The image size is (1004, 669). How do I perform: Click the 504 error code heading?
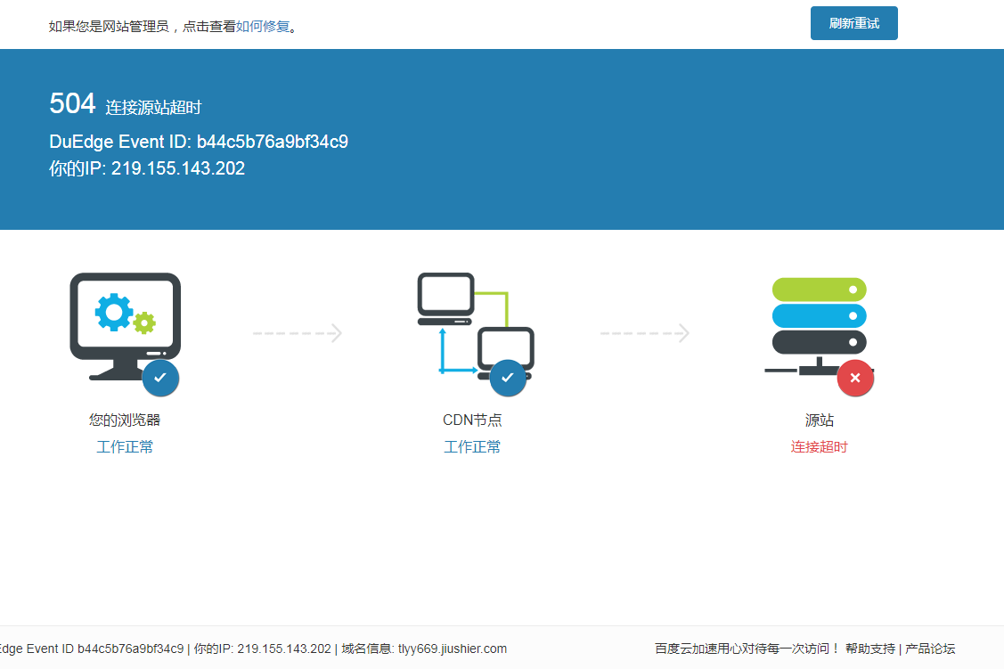(x=72, y=104)
